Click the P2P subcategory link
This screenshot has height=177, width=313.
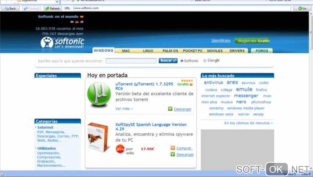pos(40,132)
